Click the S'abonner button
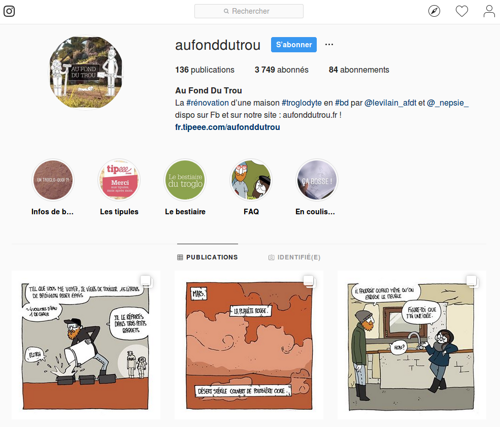 click(x=294, y=45)
